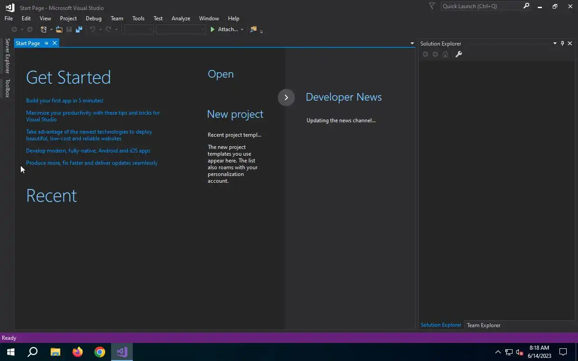This screenshot has height=361, width=578.
Task: Click 'Build your first app in 5 minutes!' link
Action: (65, 101)
